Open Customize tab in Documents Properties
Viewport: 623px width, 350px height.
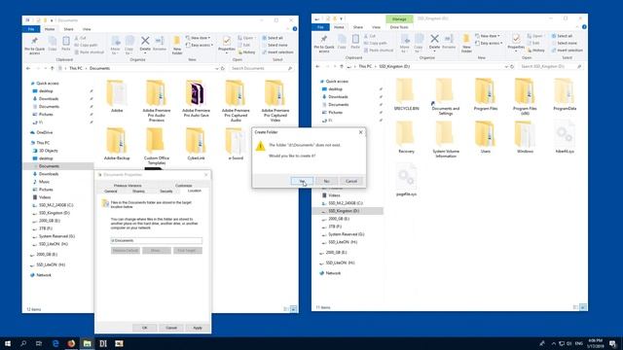(184, 186)
